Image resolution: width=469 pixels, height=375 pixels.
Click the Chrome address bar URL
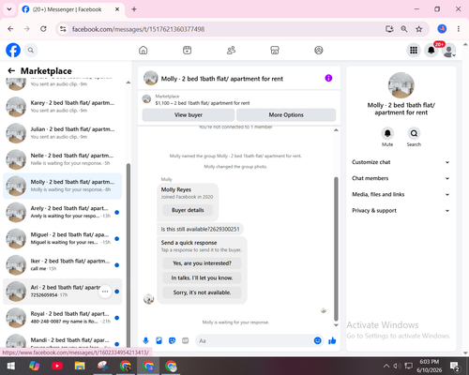tap(138, 29)
